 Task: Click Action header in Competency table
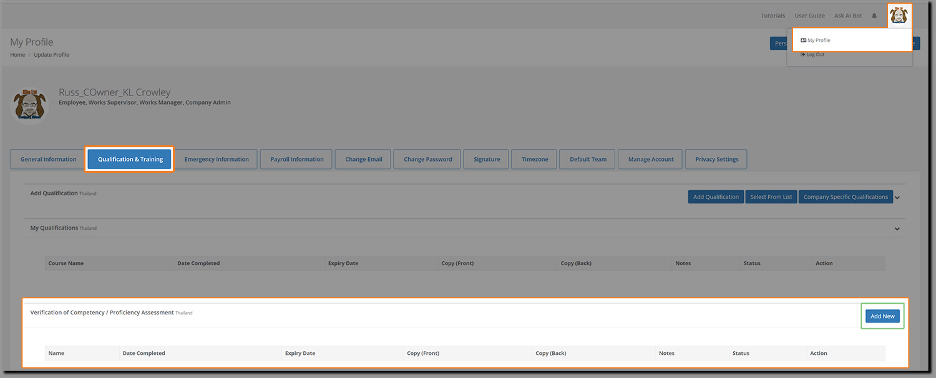click(819, 353)
